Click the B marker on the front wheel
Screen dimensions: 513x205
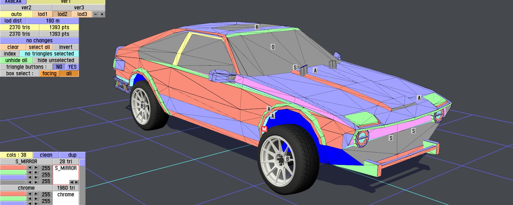[x=287, y=159]
